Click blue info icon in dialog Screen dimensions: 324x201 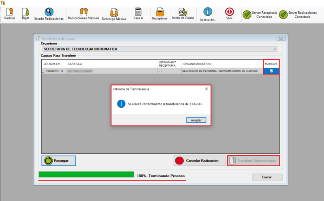pos(121,104)
